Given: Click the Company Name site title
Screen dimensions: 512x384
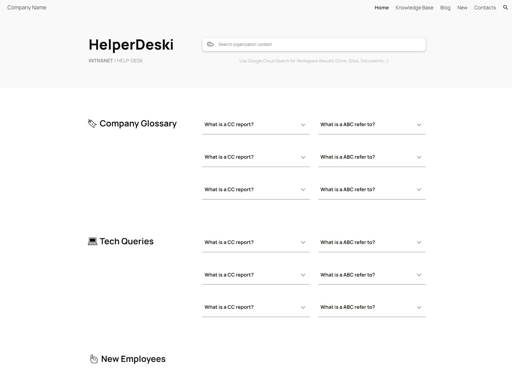Looking at the screenshot, I should 27,8.
